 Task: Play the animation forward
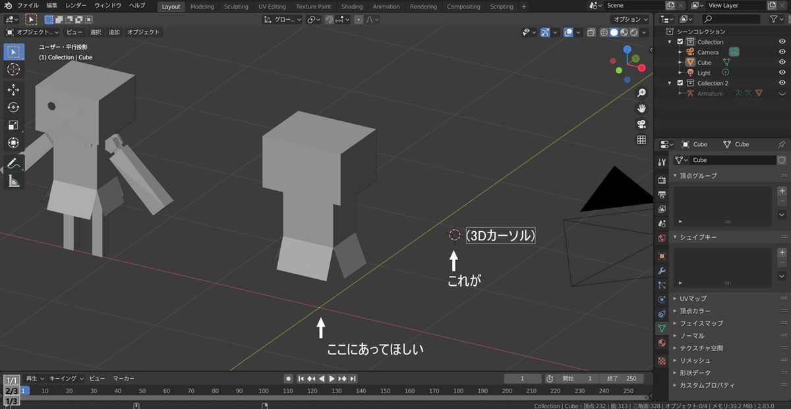tap(332, 379)
